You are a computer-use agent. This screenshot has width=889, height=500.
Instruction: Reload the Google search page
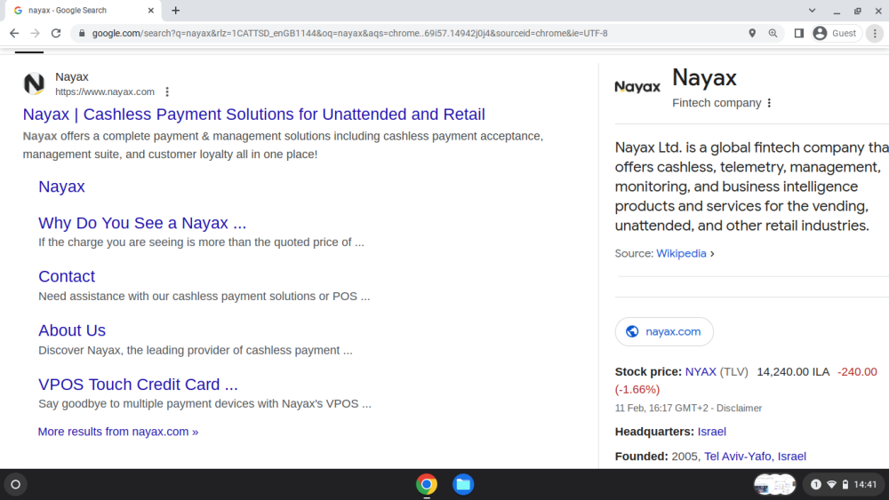point(55,34)
